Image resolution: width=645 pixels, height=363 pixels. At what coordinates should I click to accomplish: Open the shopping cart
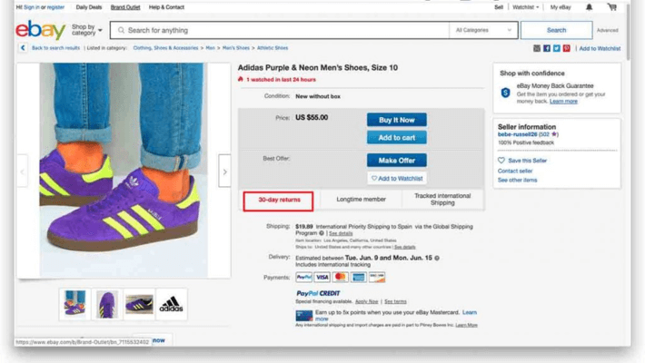pyautogui.click(x=612, y=7)
